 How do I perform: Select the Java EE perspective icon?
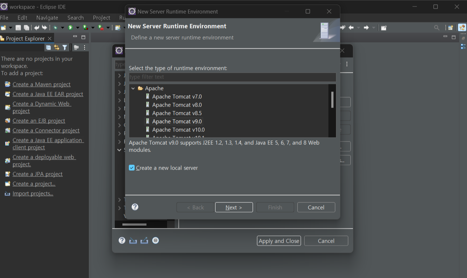coord(462,27)
